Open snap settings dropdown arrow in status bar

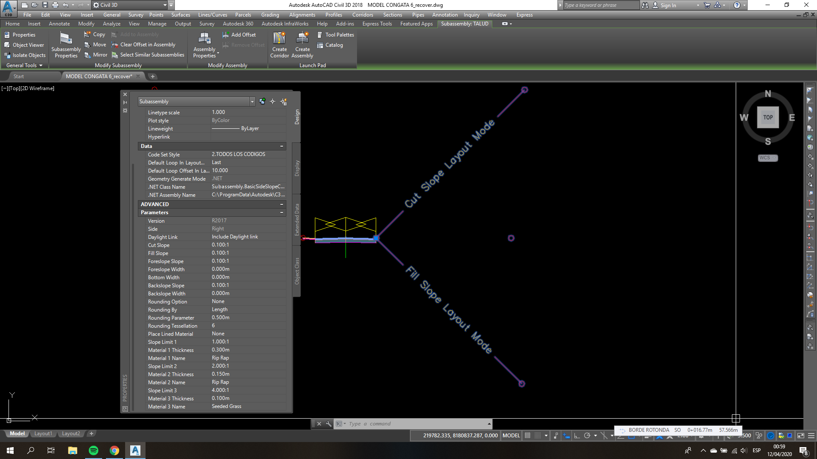546,436
